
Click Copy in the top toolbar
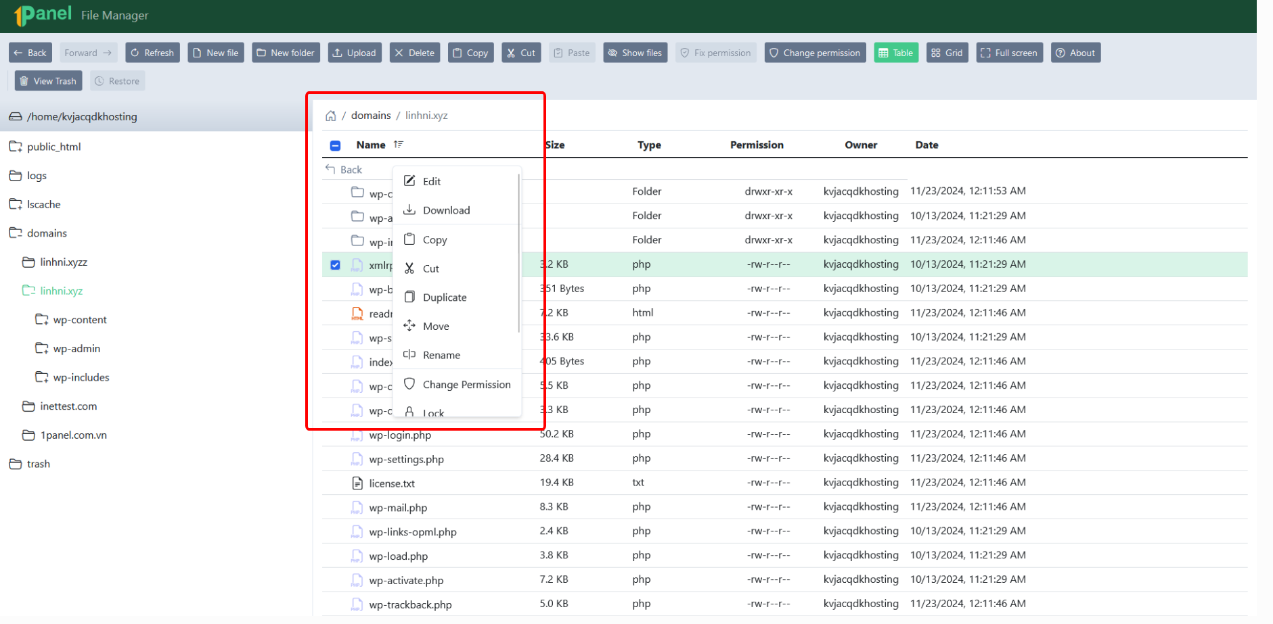tap(471, 53)
